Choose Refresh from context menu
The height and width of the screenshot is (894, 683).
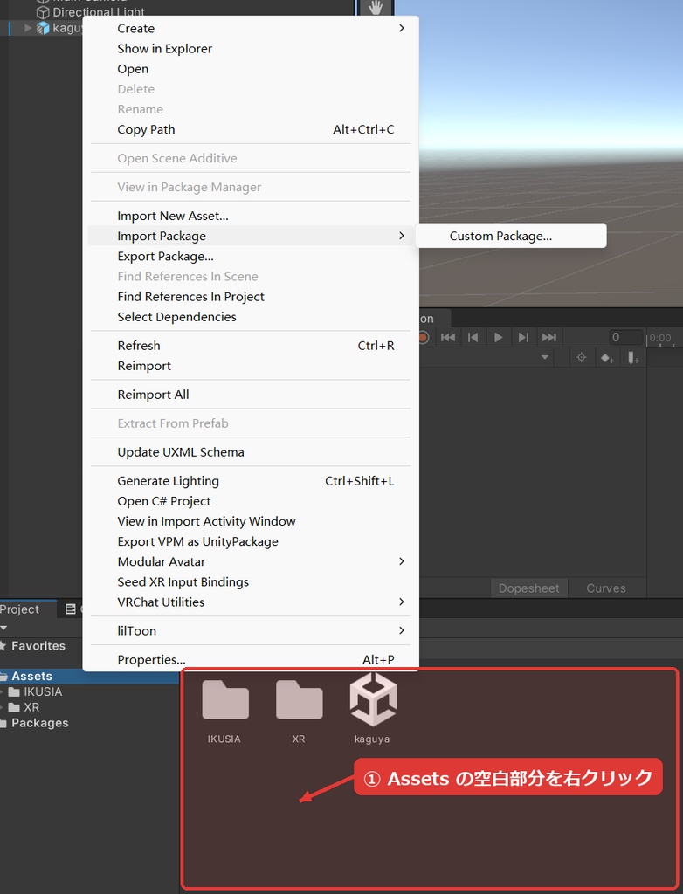[251, 346]
